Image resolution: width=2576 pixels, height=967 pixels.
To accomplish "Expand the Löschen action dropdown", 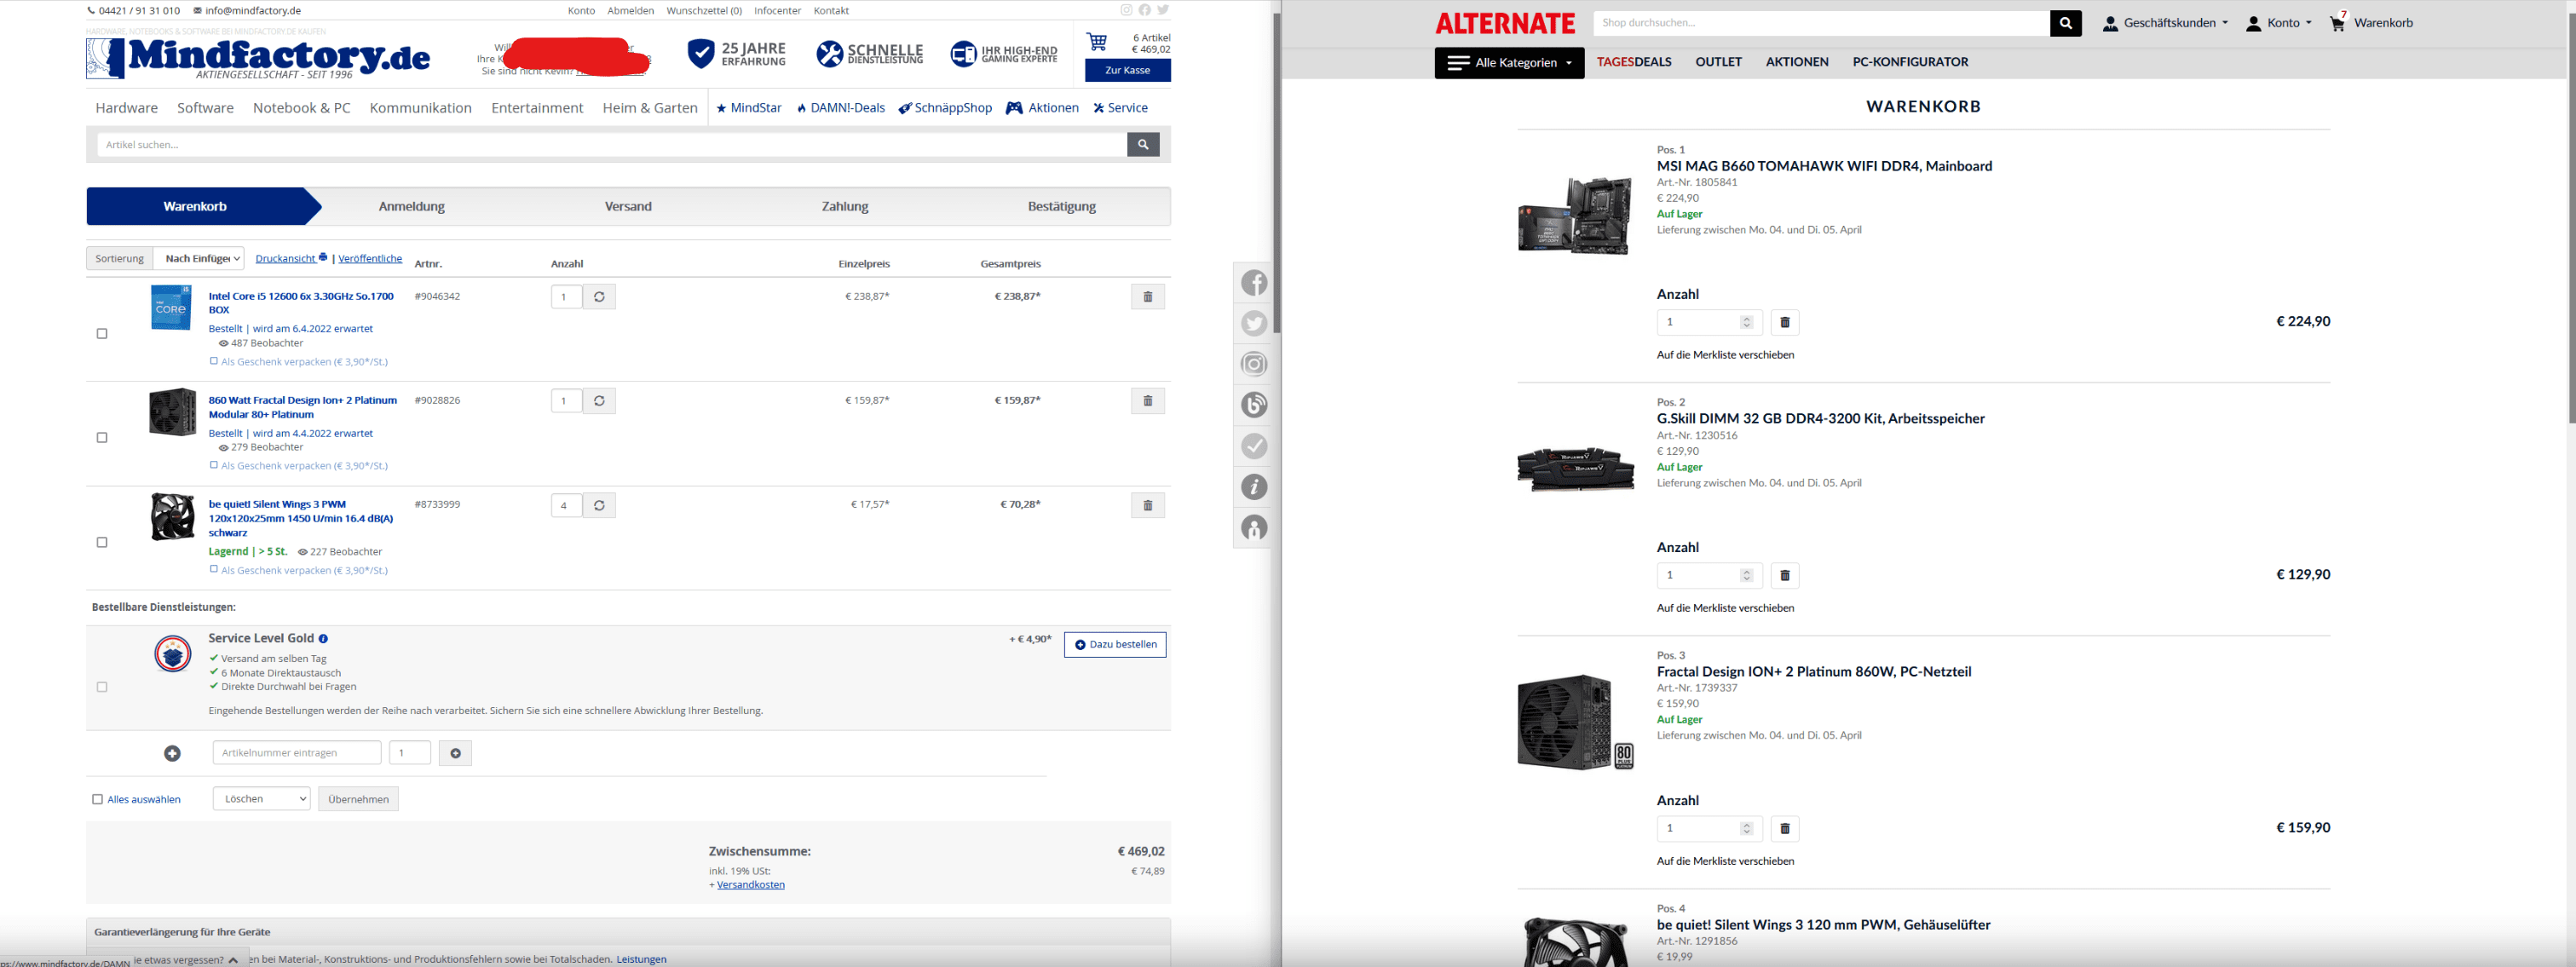I will click(261, 799).
